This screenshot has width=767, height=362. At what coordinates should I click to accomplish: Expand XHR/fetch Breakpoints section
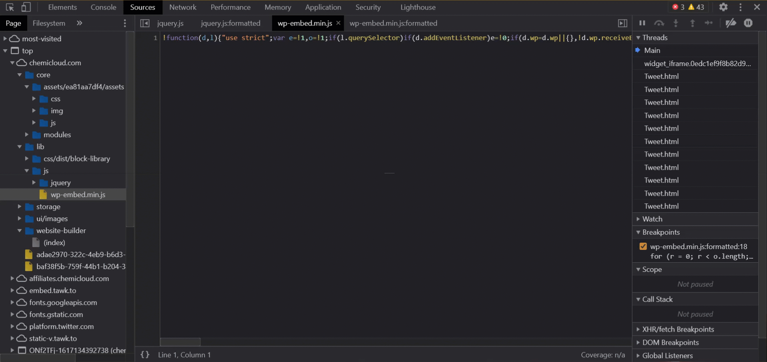pos(678,329)
